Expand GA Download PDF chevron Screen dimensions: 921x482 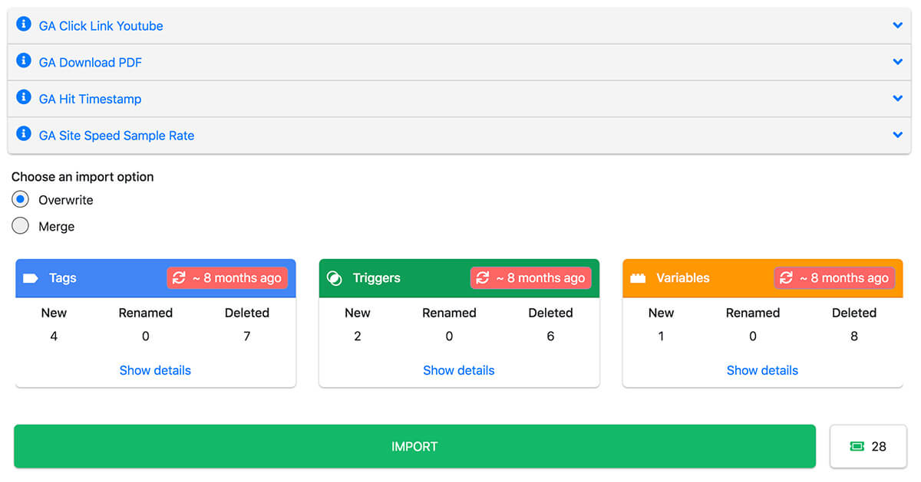click(898, 61)
